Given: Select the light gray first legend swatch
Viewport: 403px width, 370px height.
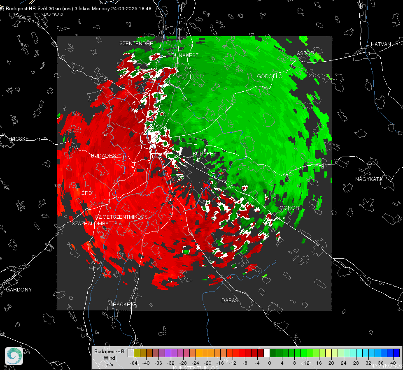Looking at the screenshot, I should pos(131,353).
